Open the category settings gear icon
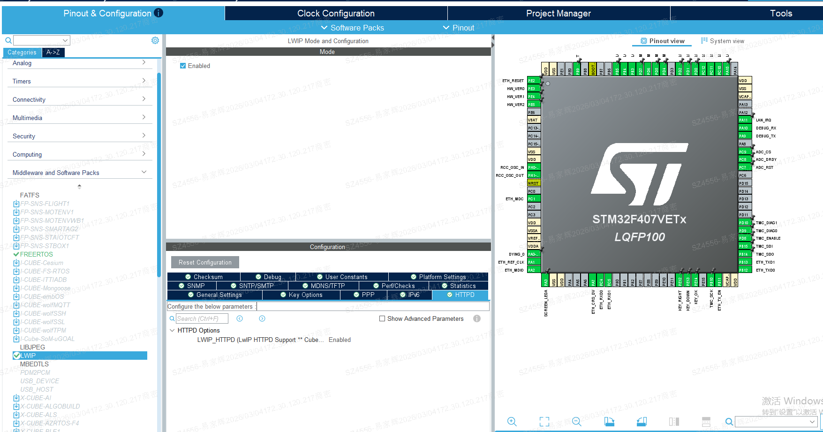Screen dimensions: 823x432 coord(155,40)
